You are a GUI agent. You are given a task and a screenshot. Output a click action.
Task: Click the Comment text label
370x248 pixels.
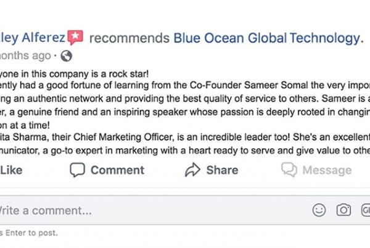tap(117, 170)
